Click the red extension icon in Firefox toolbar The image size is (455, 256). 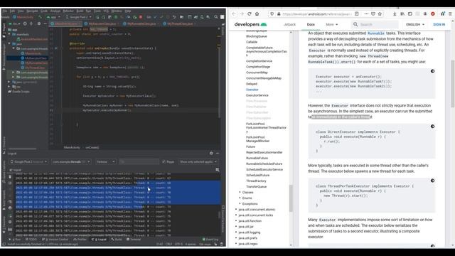(x=433, y=14)
